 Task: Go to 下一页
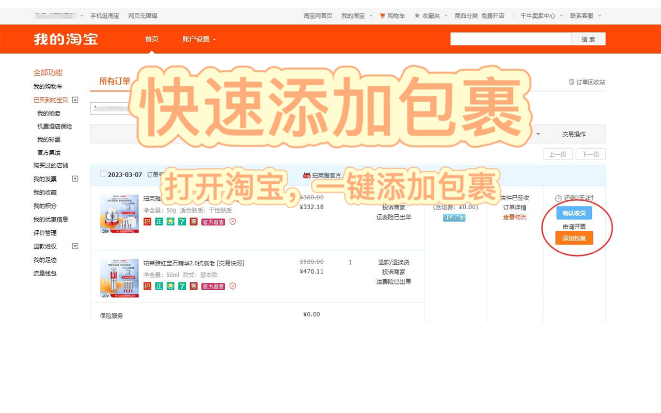click(x=591, y=154)
